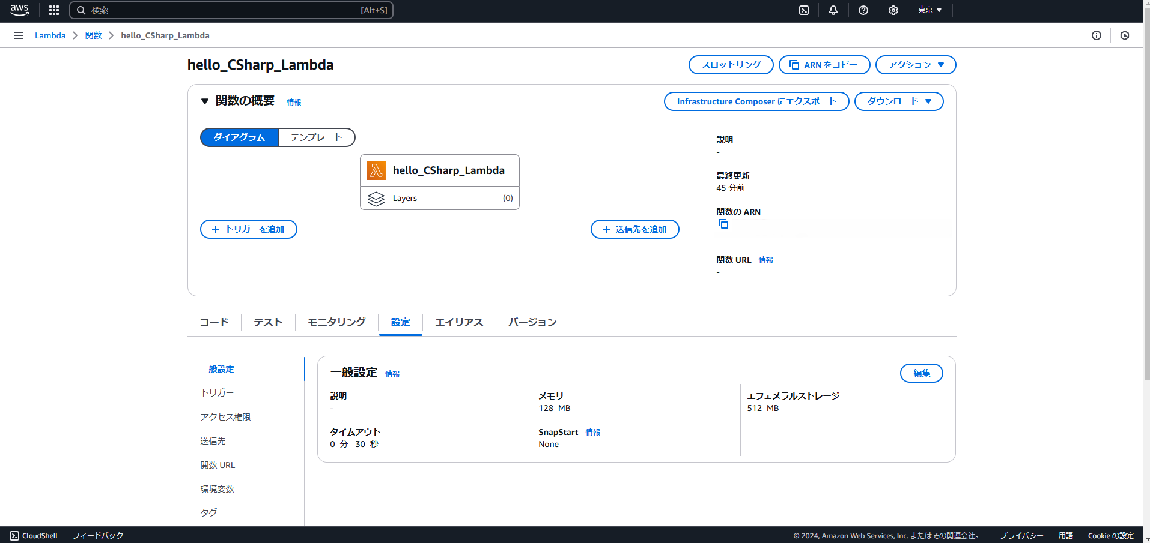Select 環境変数 in the side menu
Screen dimensions: 1150x543
tap(218, 489)
